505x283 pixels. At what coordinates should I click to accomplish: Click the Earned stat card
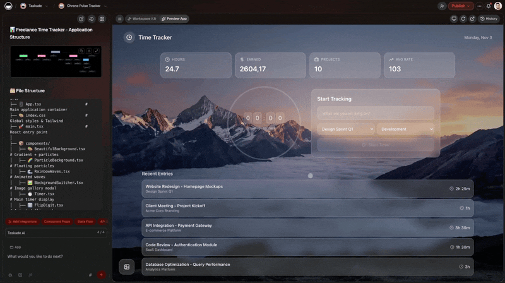point(270,66)
